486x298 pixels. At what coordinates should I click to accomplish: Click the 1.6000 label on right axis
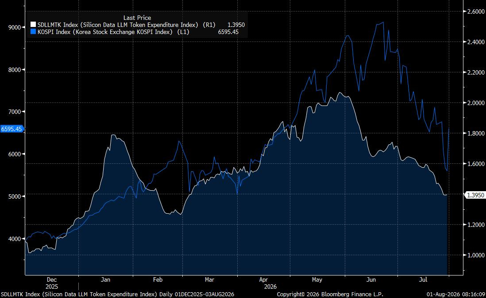(475, 164)
